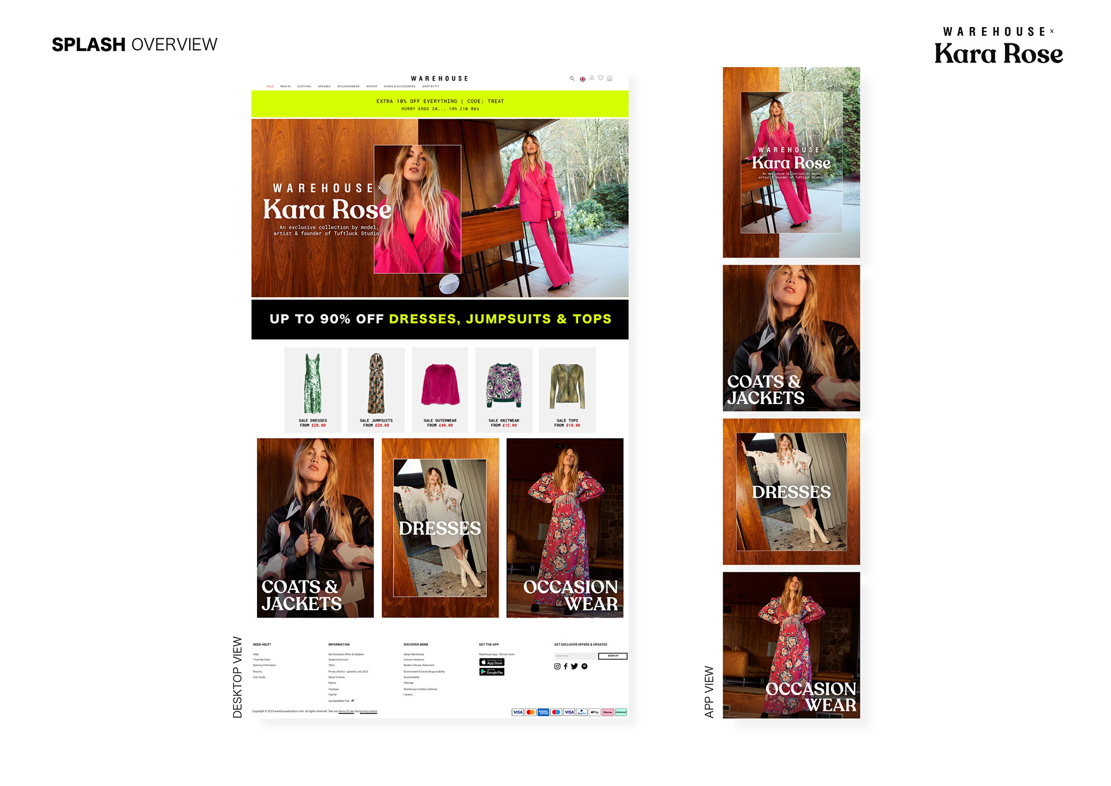Select the Sale Outerwear pink jacket tile
Screen dimensions: 1111x786
(x=440, y=390)
